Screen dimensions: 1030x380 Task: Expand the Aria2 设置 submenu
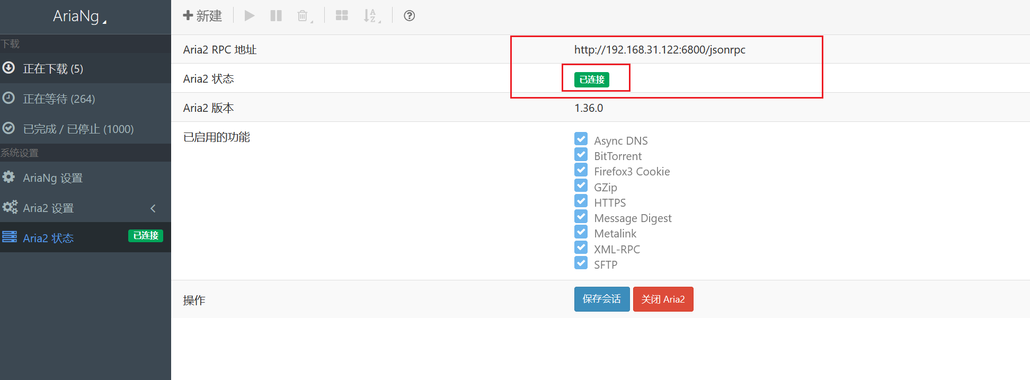(85, 208)
